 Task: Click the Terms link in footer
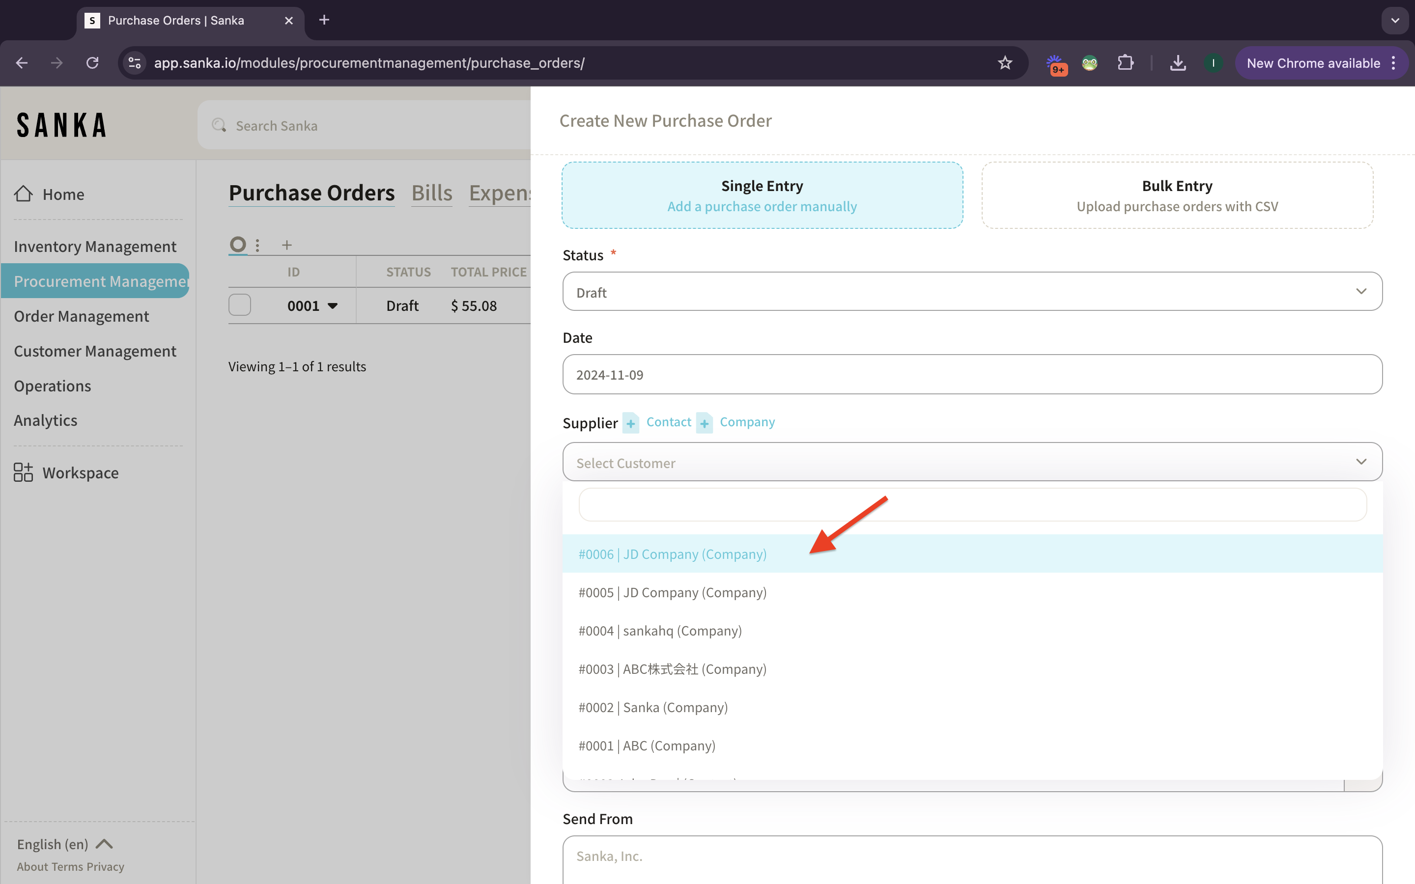pyautogui.click(x=67, y=867)
